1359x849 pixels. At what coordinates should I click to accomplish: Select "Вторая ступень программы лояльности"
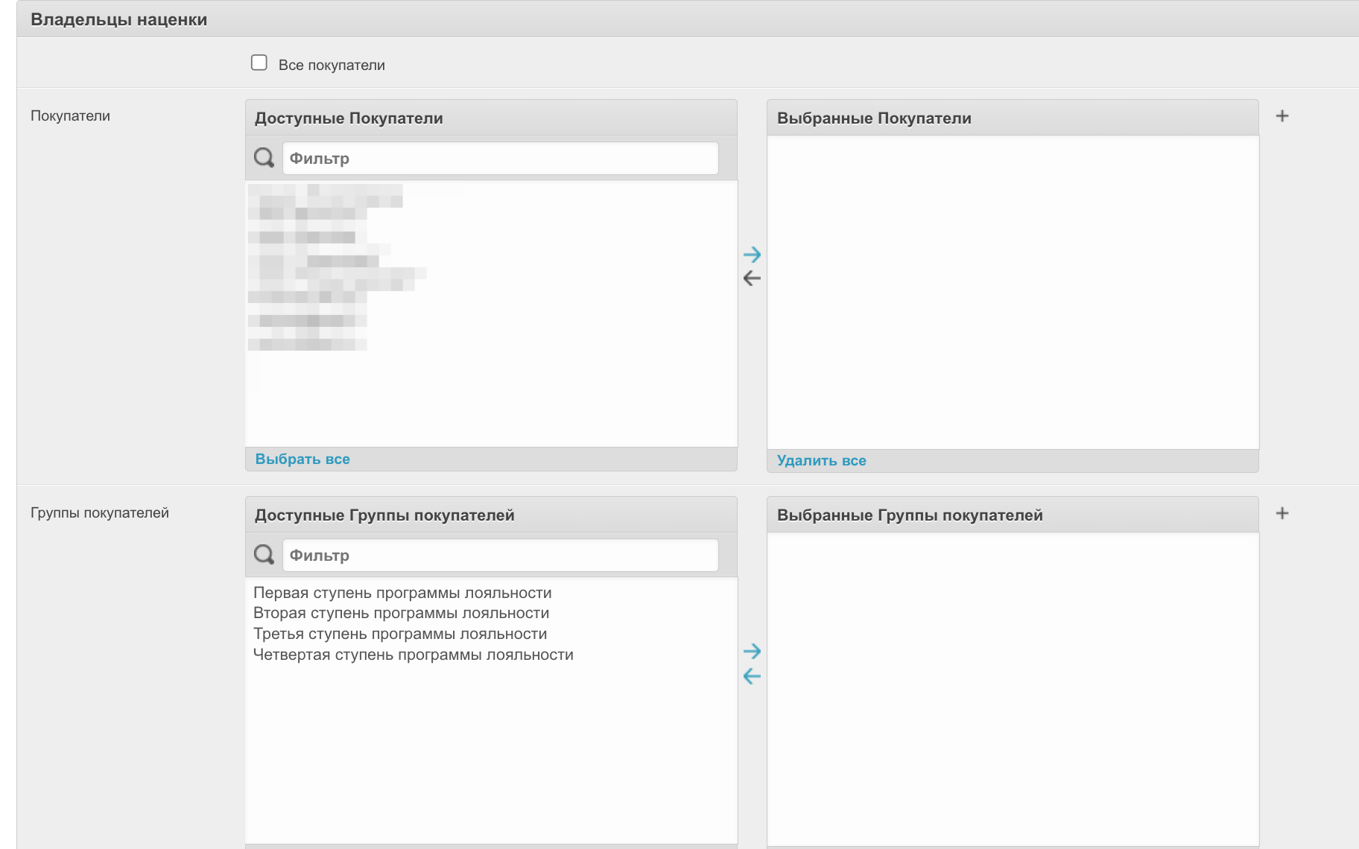(401, 613)
